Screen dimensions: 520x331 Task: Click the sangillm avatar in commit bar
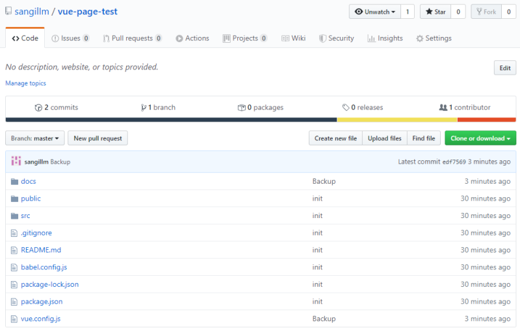pos(16,161)
